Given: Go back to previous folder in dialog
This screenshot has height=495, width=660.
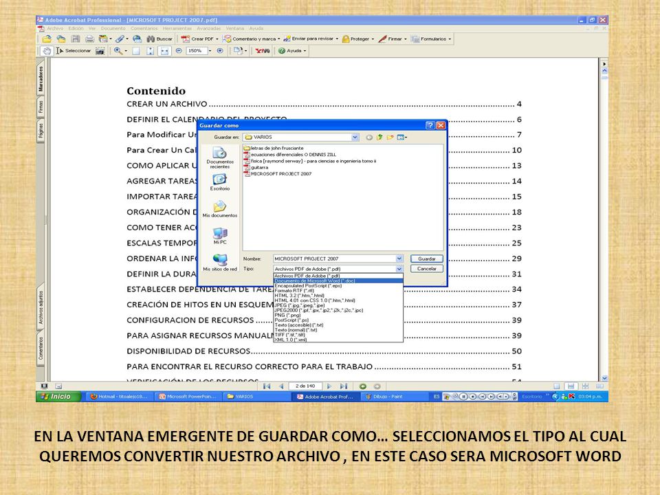Looking at the screenshot, I should (369, 137).
